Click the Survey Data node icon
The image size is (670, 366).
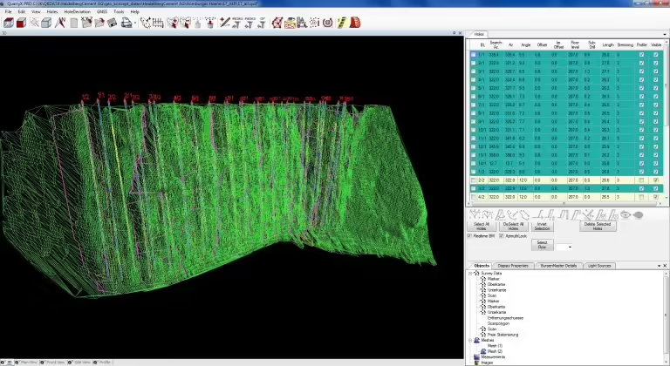pos(476,273)
